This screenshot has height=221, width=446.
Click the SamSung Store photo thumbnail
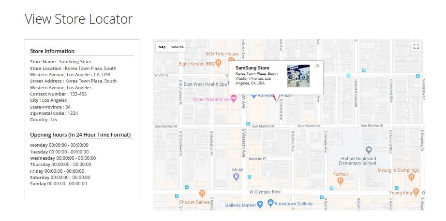click(x=298, y=76)
